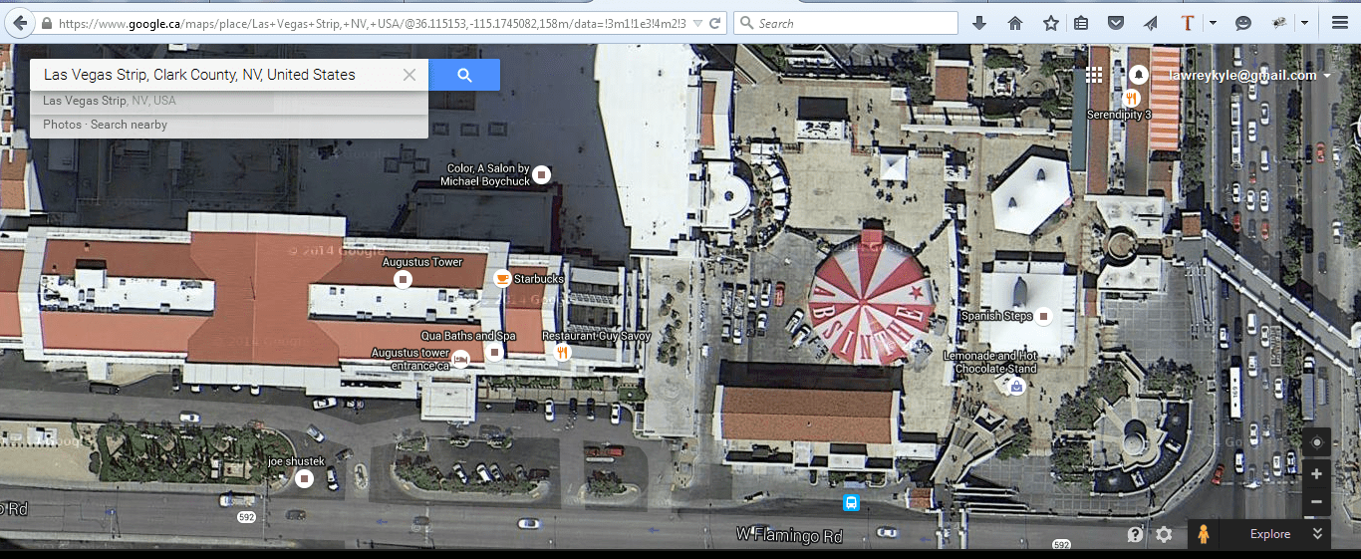
Task: Click the Spanish Steps text label
Action: click(996, 316)
